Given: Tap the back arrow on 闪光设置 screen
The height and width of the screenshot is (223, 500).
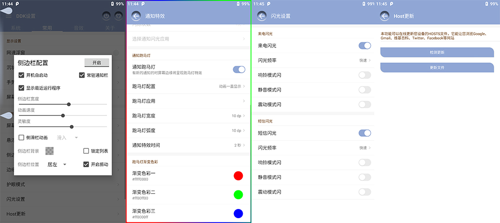Looking at the screenshot, I should pyautogui.click(x=262, y=16).
